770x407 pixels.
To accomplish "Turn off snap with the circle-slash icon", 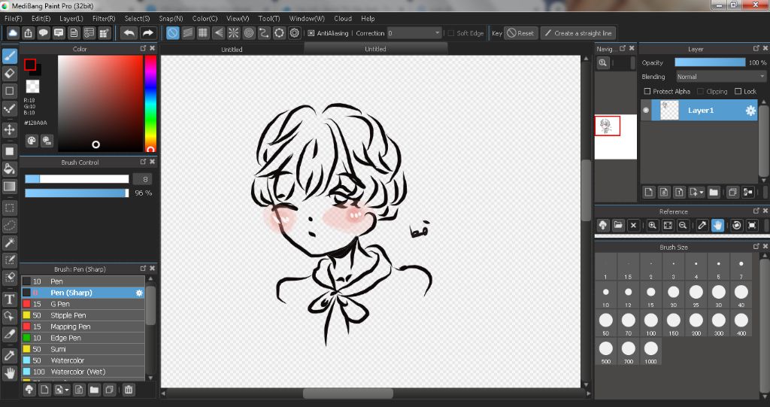I will pos(172,33).
